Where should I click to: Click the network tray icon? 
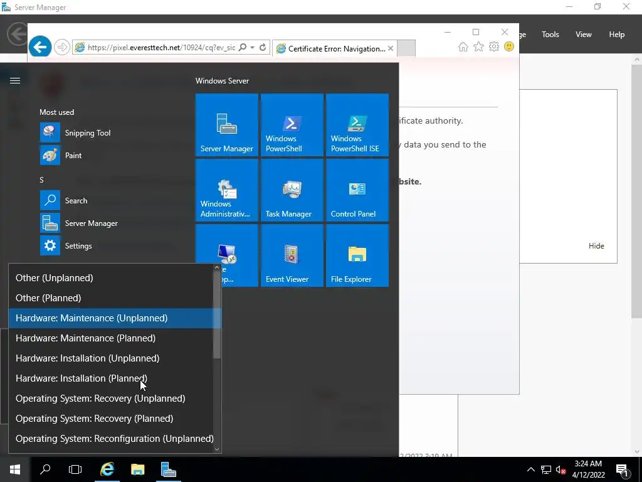click(546, 469)
